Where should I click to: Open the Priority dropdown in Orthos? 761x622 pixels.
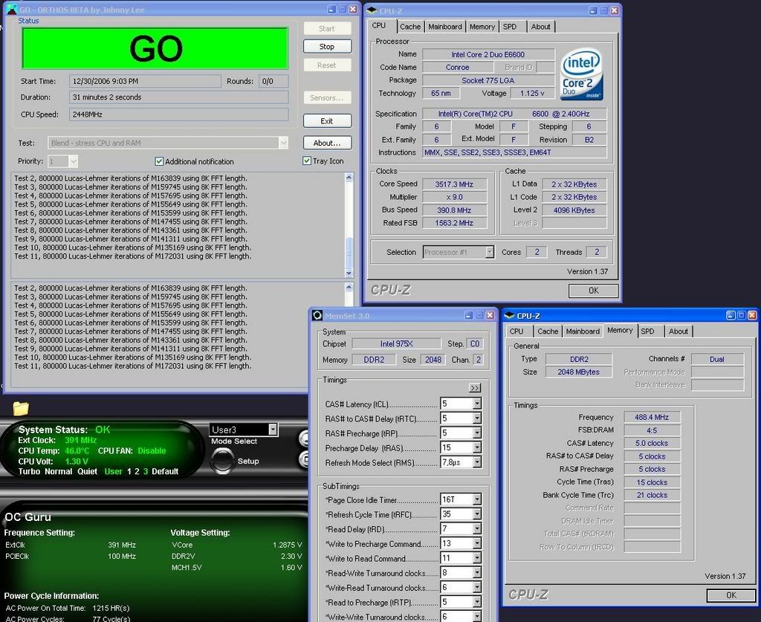tap(73, 161)
